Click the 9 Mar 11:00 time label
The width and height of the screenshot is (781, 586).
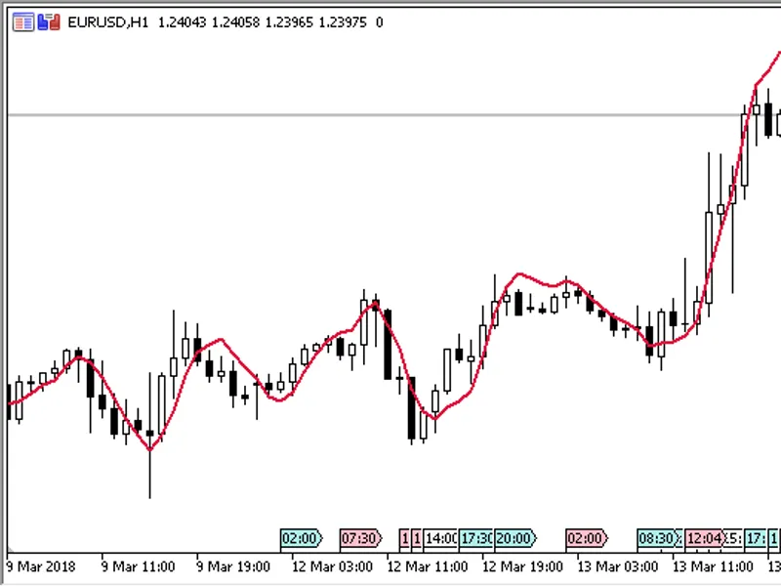point(138,566)
